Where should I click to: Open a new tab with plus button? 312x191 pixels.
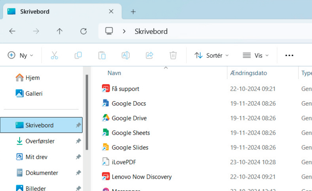pyautogui.click(x=133, y=11)
